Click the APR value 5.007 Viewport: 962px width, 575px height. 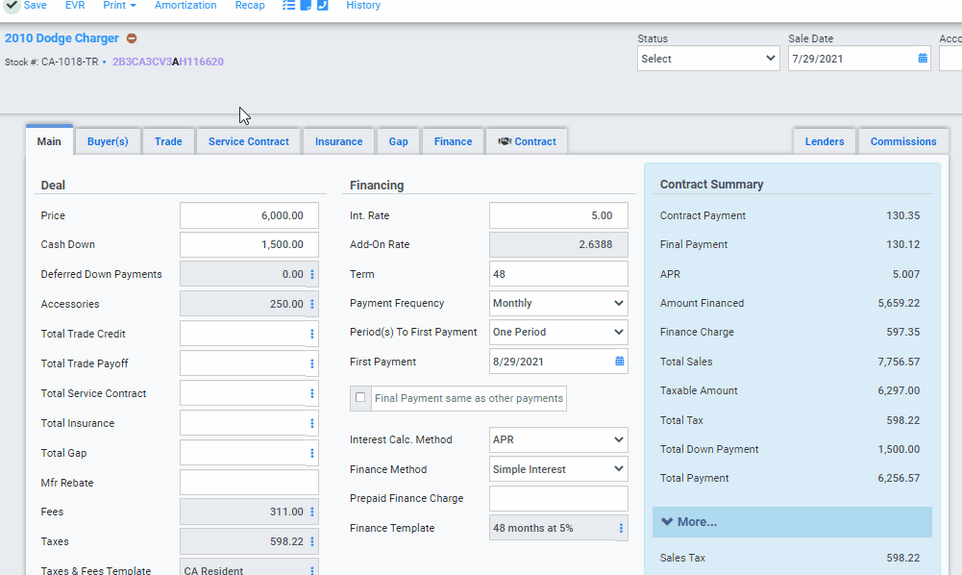906,274
